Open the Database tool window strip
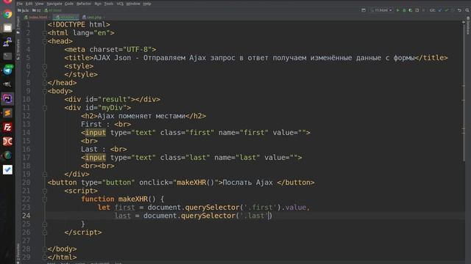Viewport: 471px width, 264px height. 468,26
